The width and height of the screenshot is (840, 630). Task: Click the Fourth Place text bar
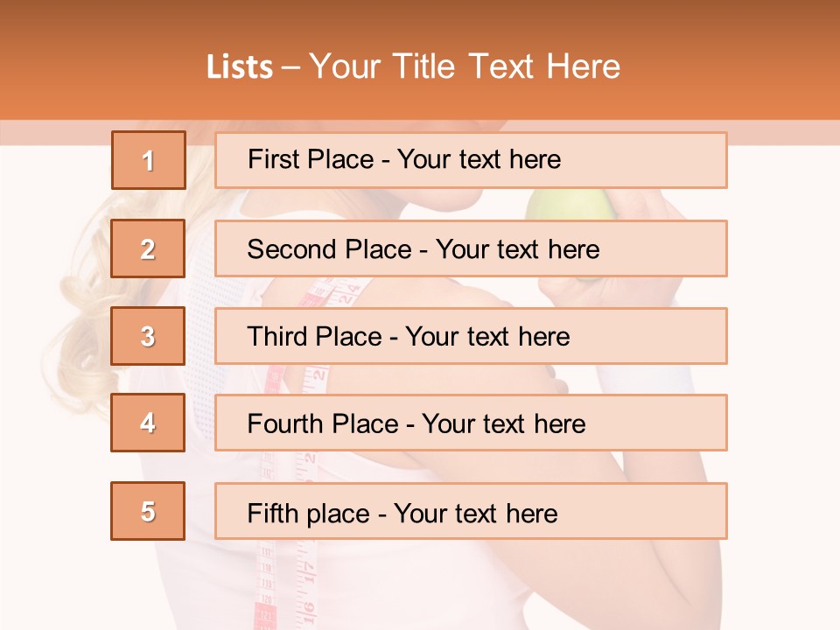tap(471, 423)
